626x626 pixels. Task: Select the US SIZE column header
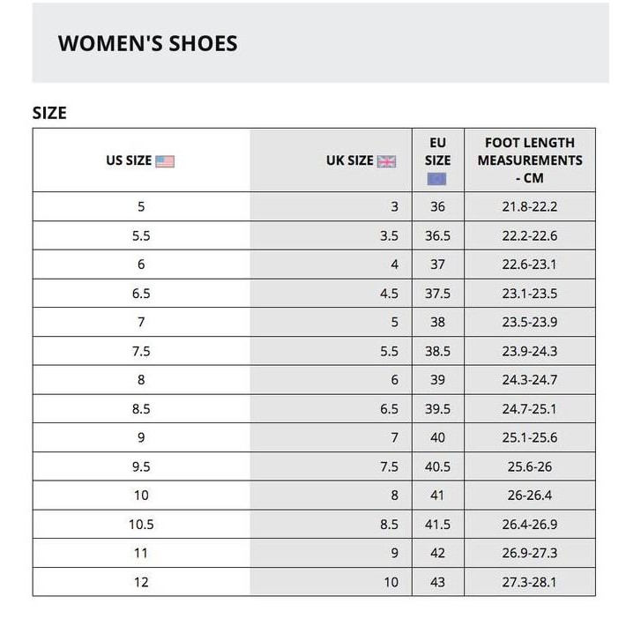[x=129, y=160]
